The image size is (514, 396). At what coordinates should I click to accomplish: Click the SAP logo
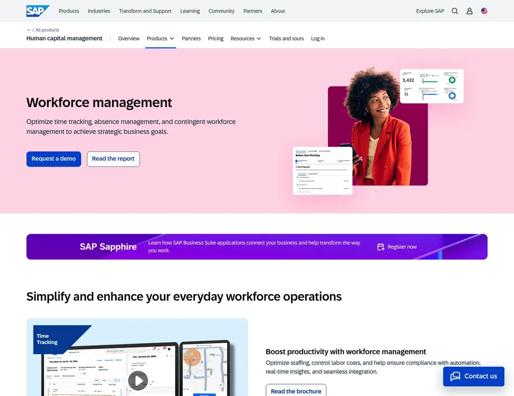[38, 11]
